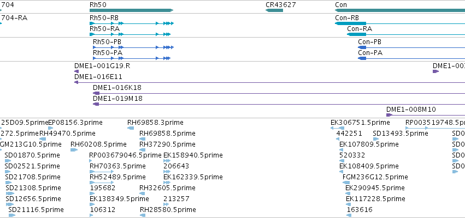Click the Rh50-PB protein label

pyautogui.click(x=107, y=42)
